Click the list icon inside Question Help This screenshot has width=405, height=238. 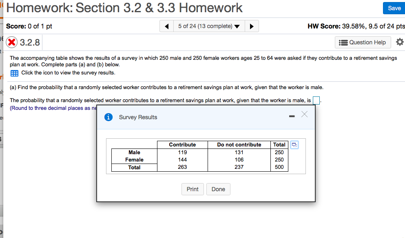[343, 42]
